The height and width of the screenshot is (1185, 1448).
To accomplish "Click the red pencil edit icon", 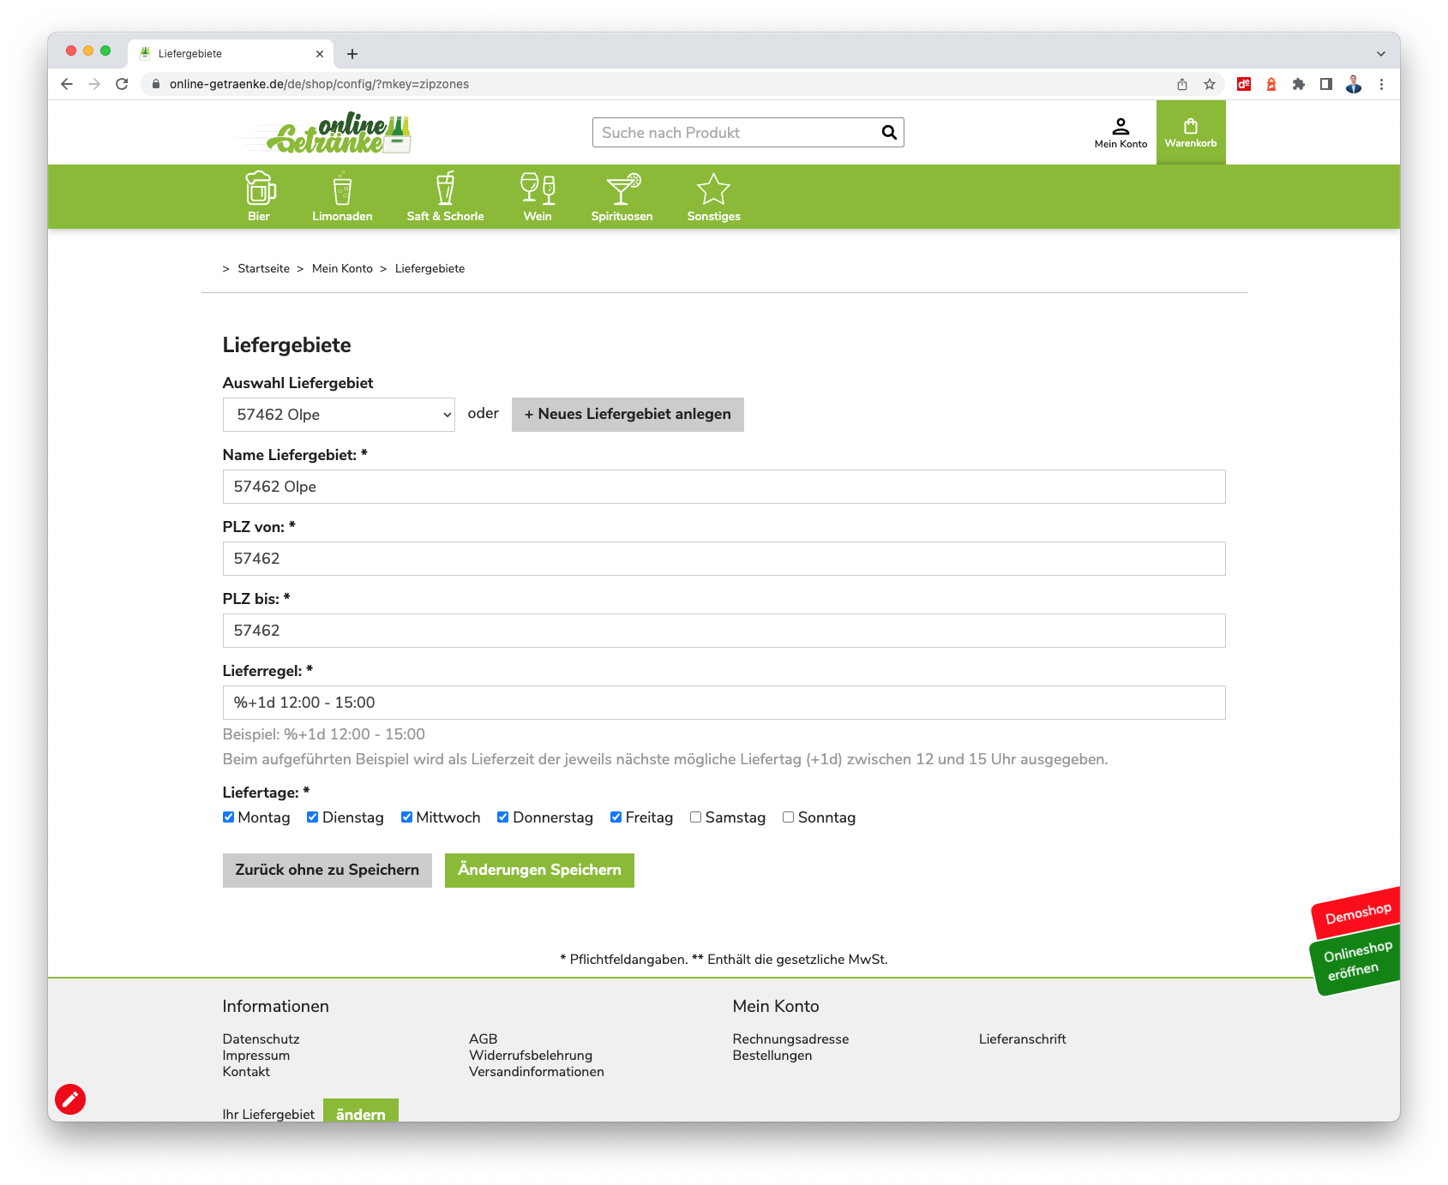I will (x=70, y=1098).
